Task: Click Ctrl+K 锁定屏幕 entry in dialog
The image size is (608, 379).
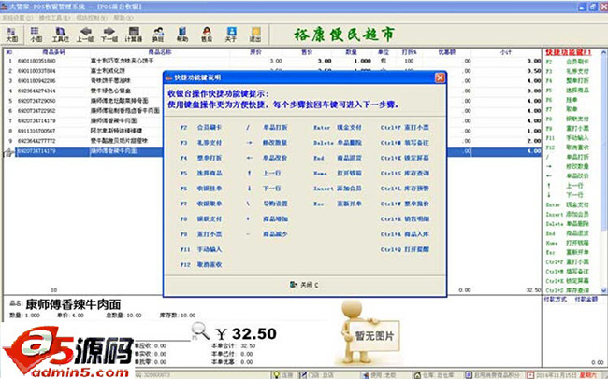Action: coord(405,158)
